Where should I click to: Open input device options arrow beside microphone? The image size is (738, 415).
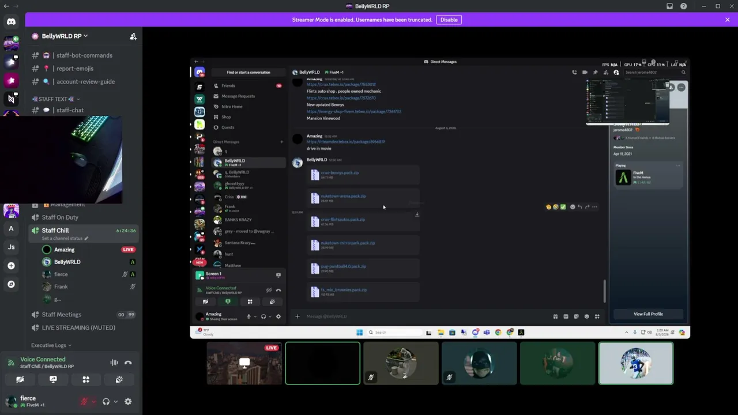(93, 402)
